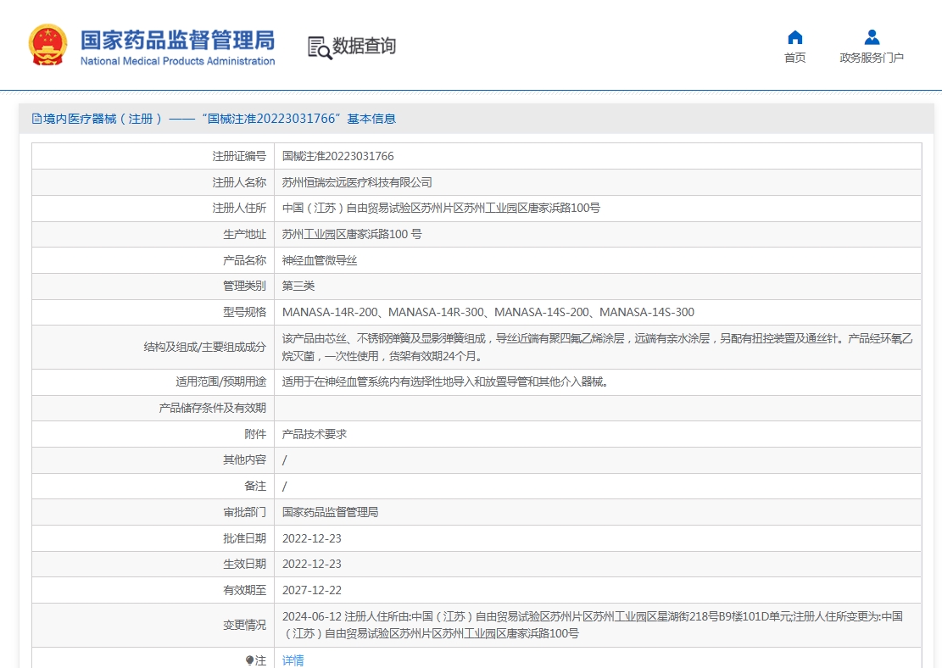
Task: Select the MANASA-14R-200 model specification cell
Action: pos(598,312)
